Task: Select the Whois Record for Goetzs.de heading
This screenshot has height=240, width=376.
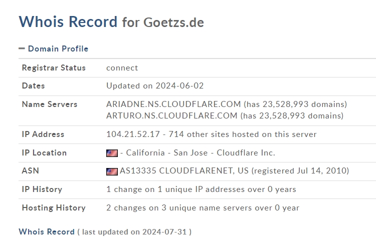Action: (111, 22)
